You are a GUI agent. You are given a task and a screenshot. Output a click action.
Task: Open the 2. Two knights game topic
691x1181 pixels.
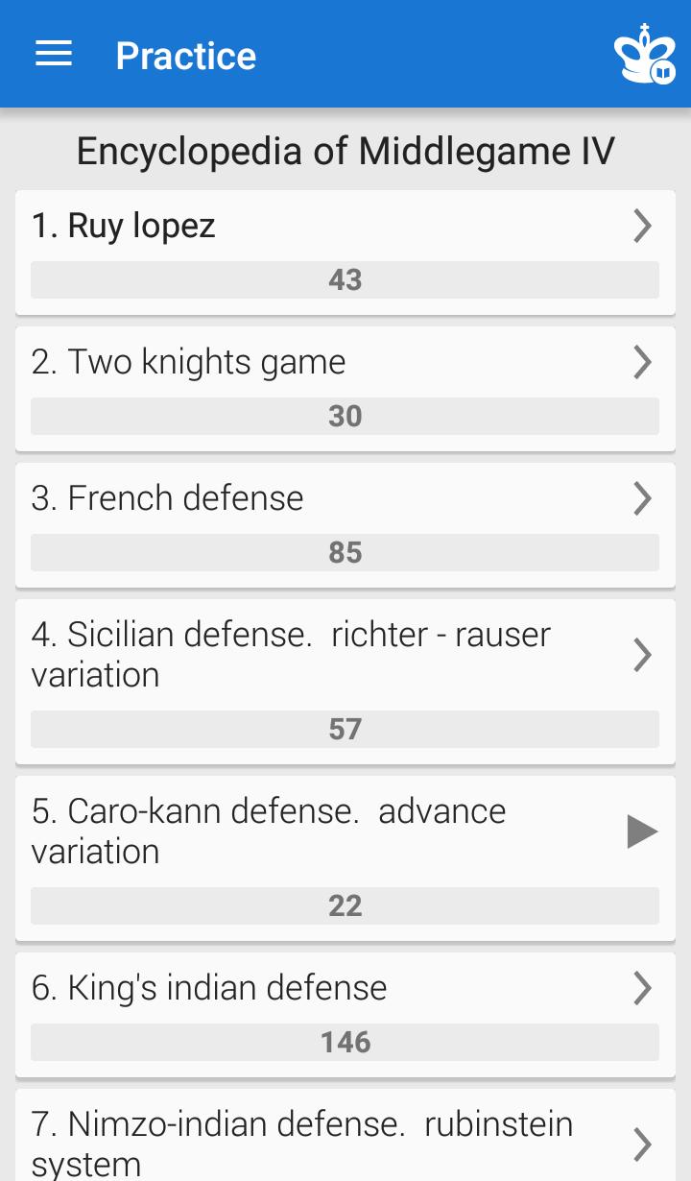(188, 363)
